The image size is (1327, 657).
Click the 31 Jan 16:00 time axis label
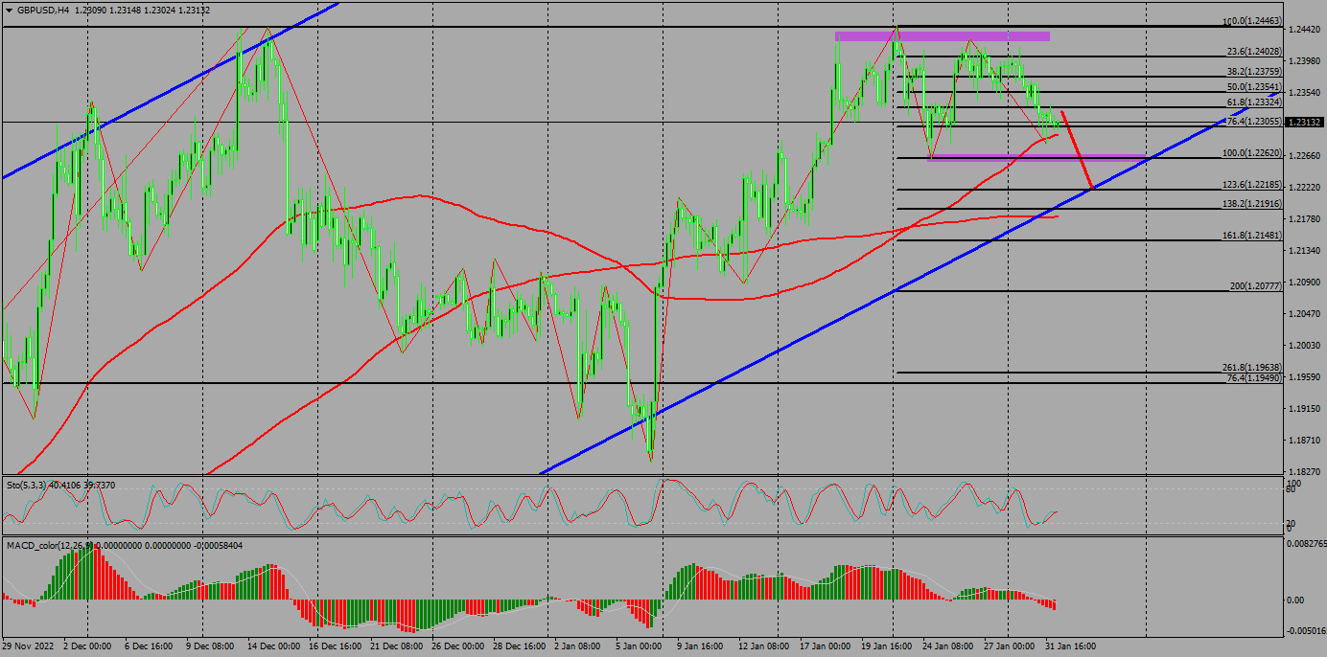point(1069,646)
